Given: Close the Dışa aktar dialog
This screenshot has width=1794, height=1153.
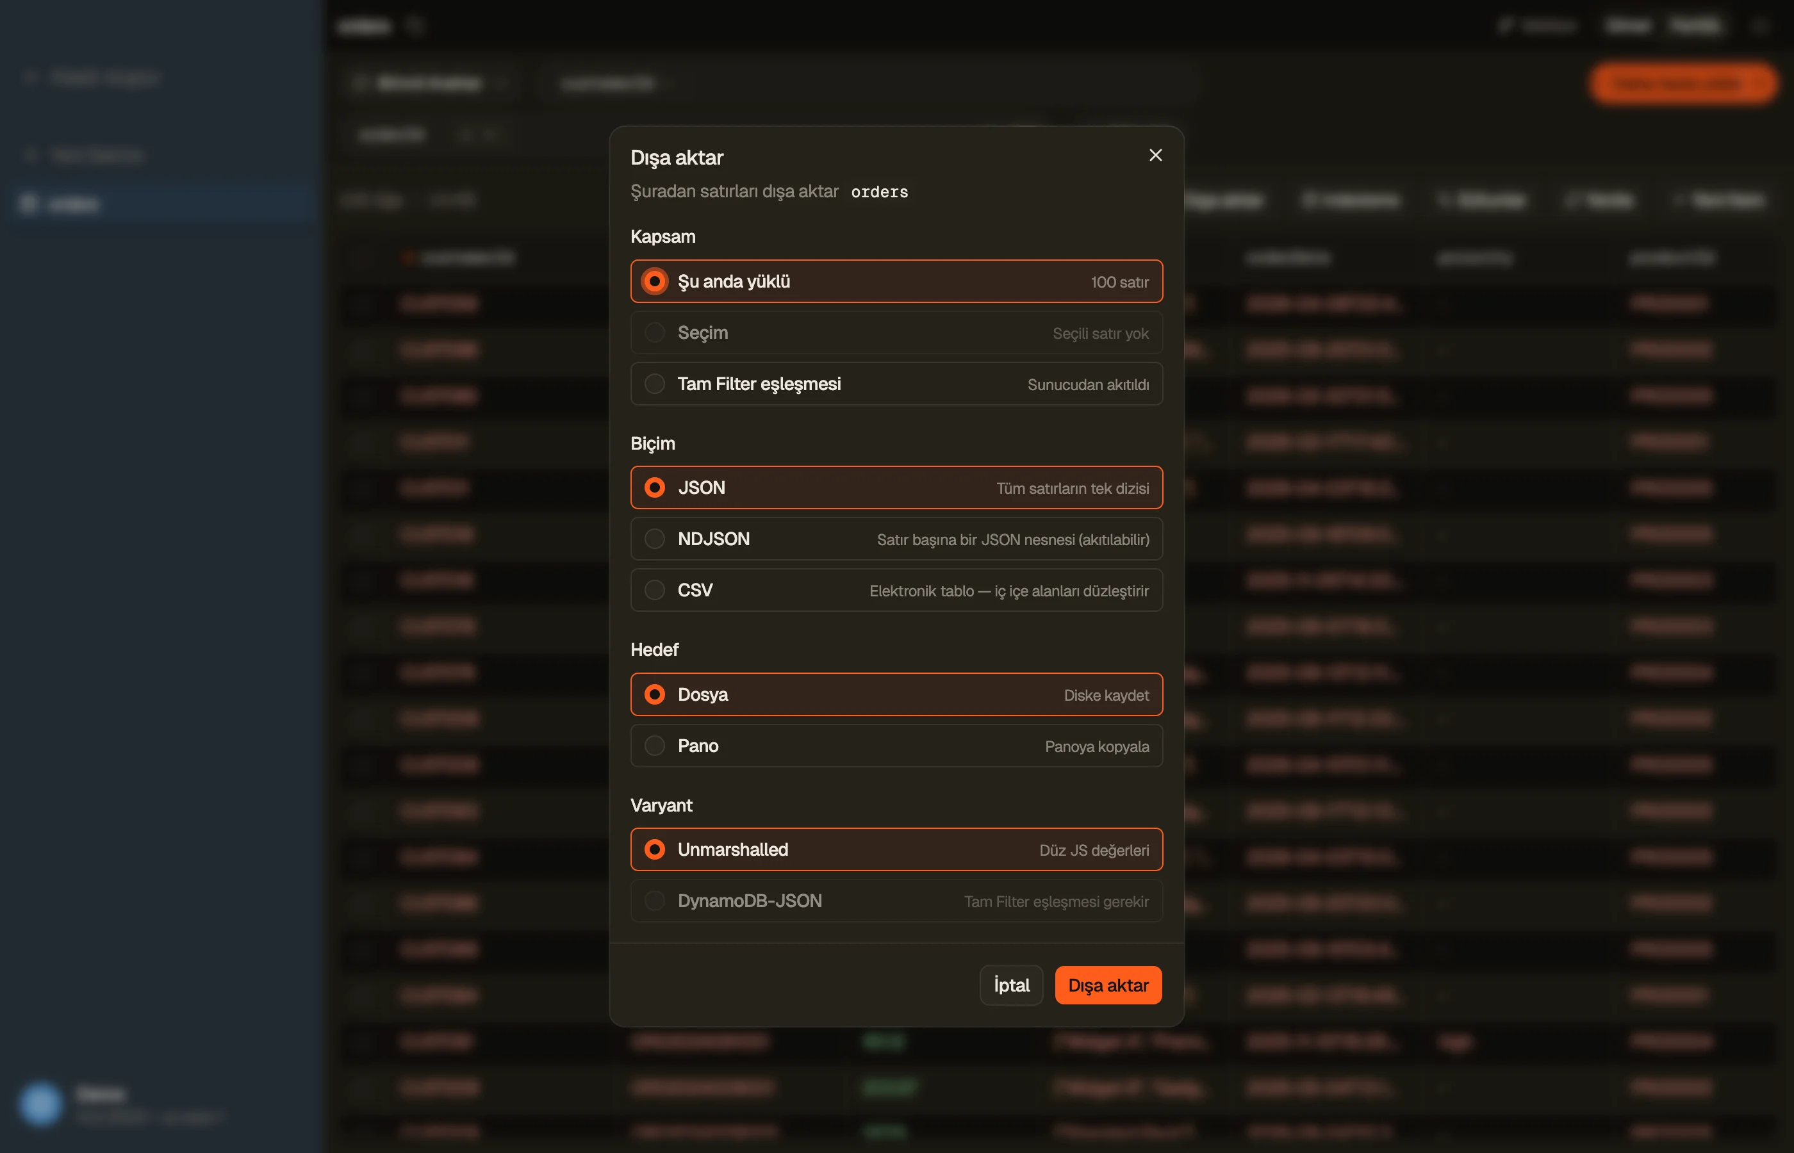Looking at the screenshot, I should [x=1155, y=155].
